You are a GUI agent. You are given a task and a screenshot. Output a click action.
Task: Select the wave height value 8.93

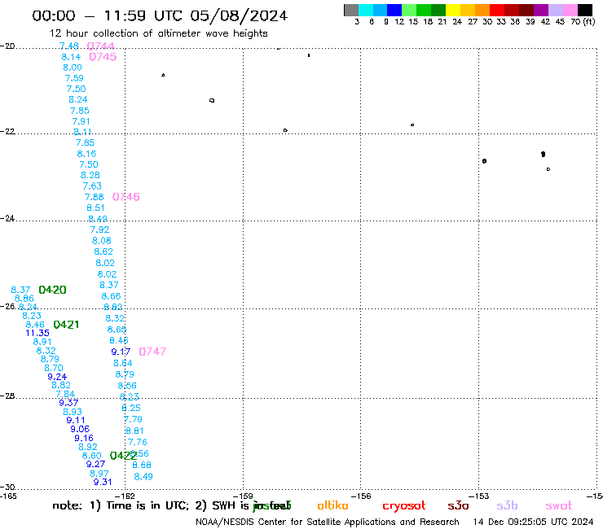coord(73,412)
